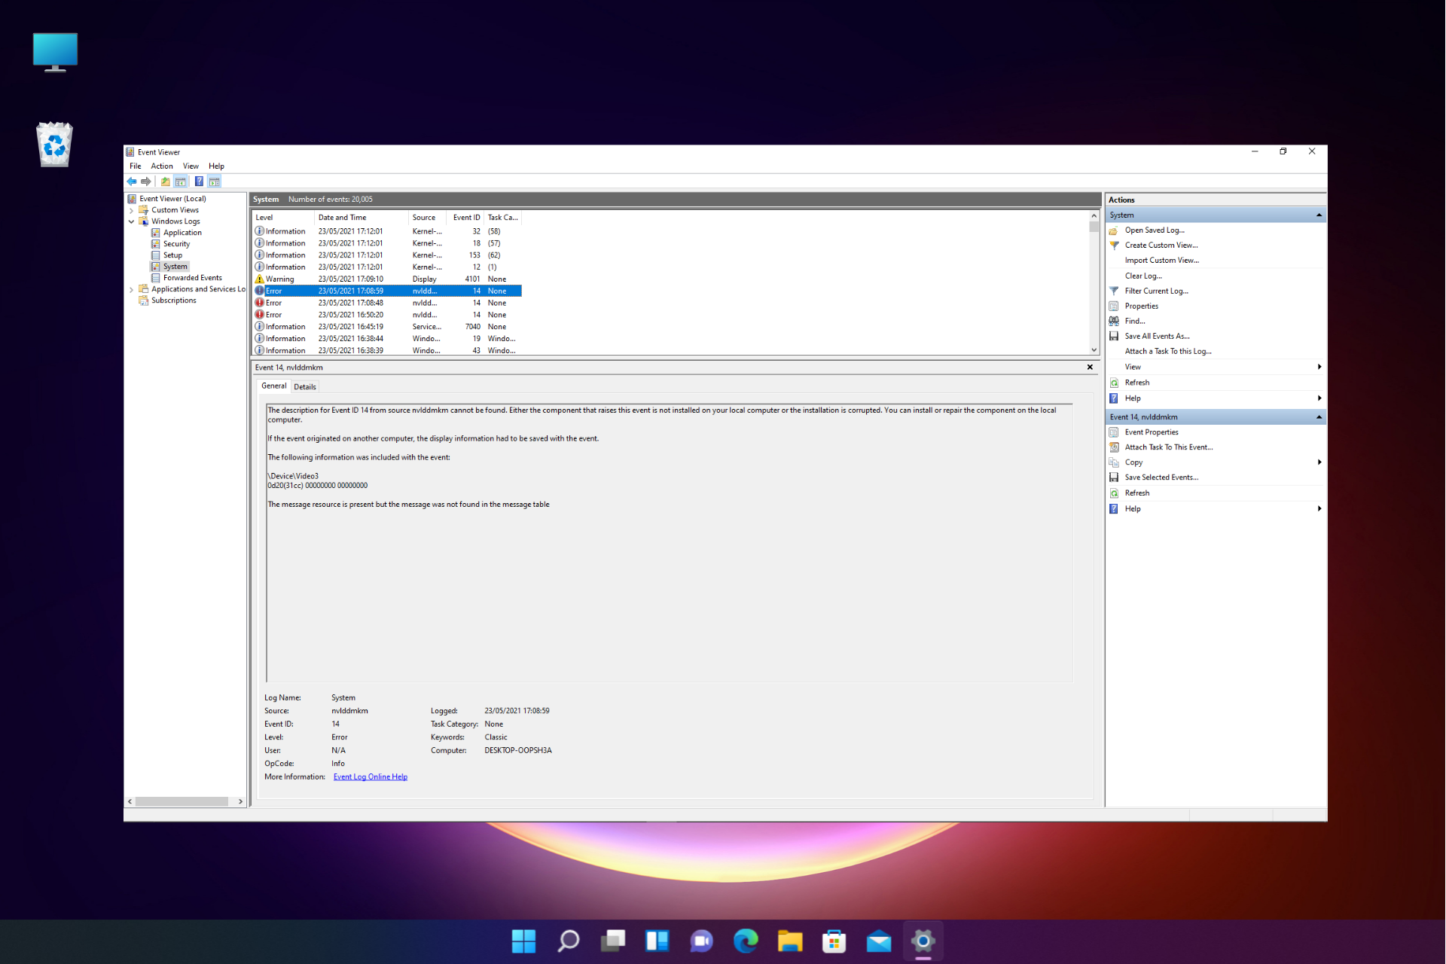Viewport: 1446px width, 964px height.
Task: Open Attach Task To This Event action
Action: (x=1168, y=447)
